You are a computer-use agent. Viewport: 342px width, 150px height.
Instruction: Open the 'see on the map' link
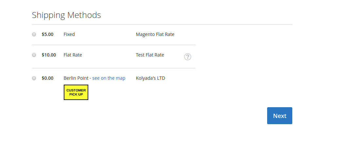[109, 78]
